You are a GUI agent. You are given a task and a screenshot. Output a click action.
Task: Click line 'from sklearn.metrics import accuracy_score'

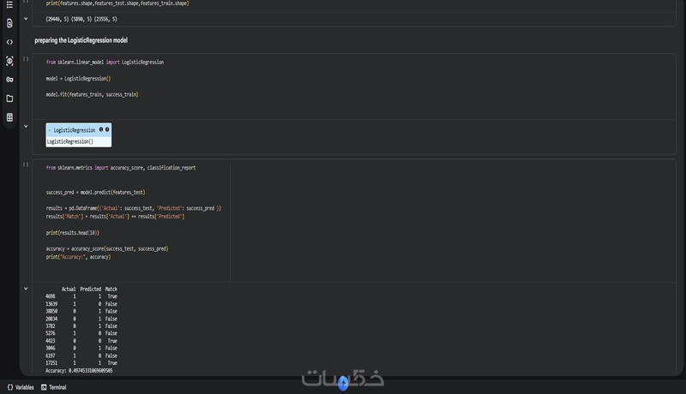121,168
